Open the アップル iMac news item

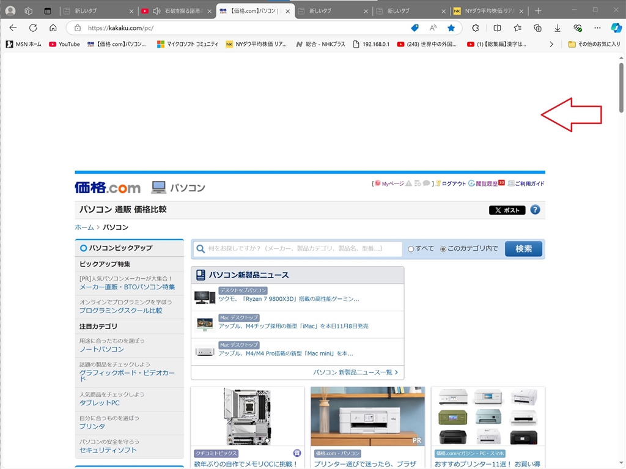pyautogui.click(x=293, y=326)
